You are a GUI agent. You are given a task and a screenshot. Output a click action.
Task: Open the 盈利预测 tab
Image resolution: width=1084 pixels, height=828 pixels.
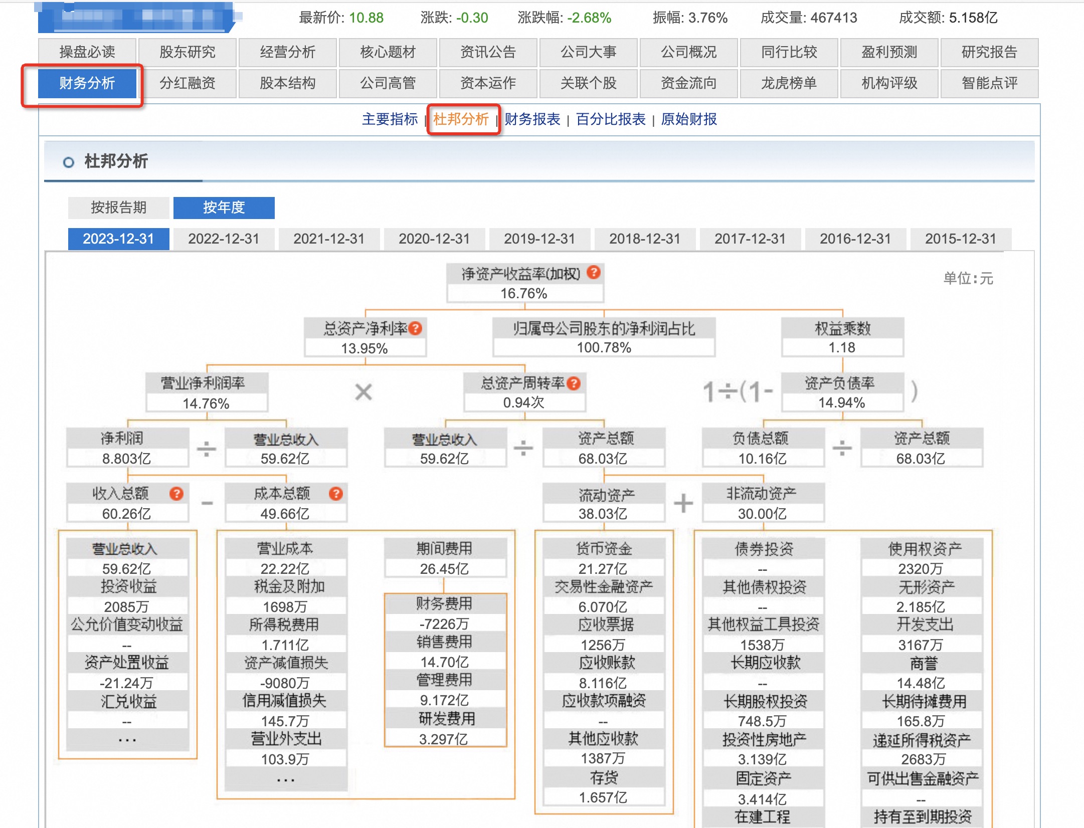[889, 52]
